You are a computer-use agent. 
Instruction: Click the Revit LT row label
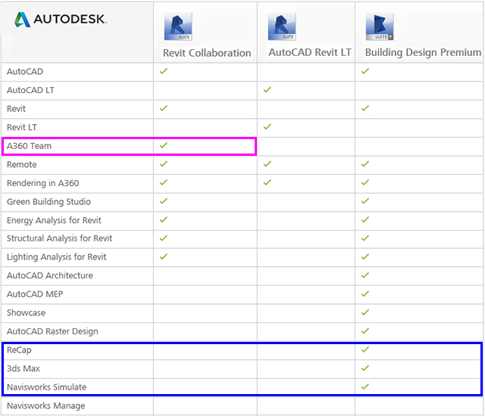pos(22,127)
